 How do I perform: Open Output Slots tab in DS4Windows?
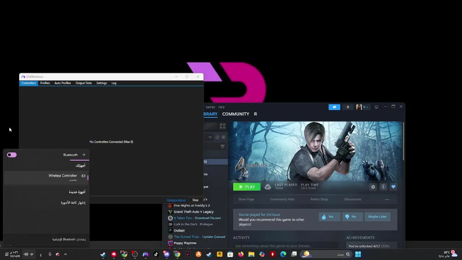[x=83, y=83]
